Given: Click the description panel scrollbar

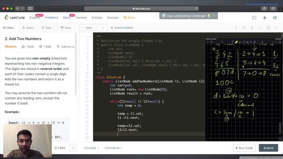Looking at the screenshot, I should pos(76,64).
